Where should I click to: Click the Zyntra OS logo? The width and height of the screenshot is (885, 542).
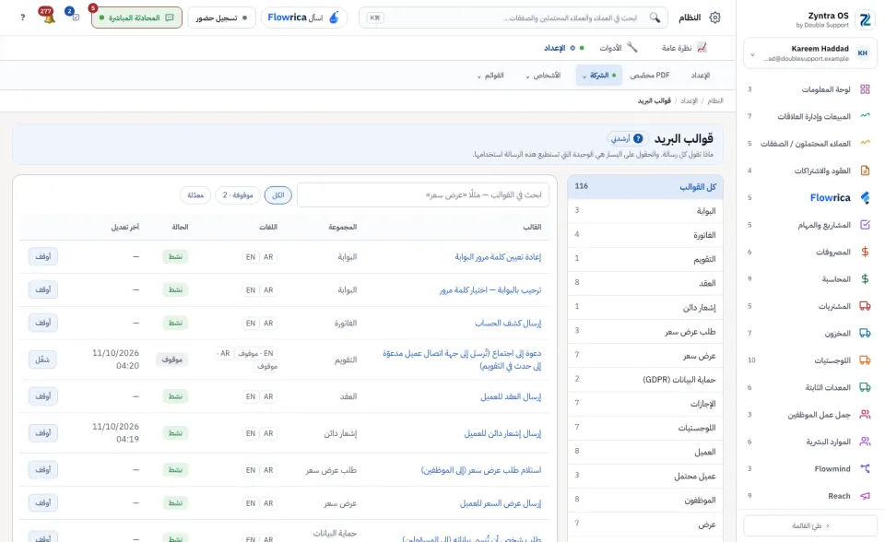coord(866,19)
